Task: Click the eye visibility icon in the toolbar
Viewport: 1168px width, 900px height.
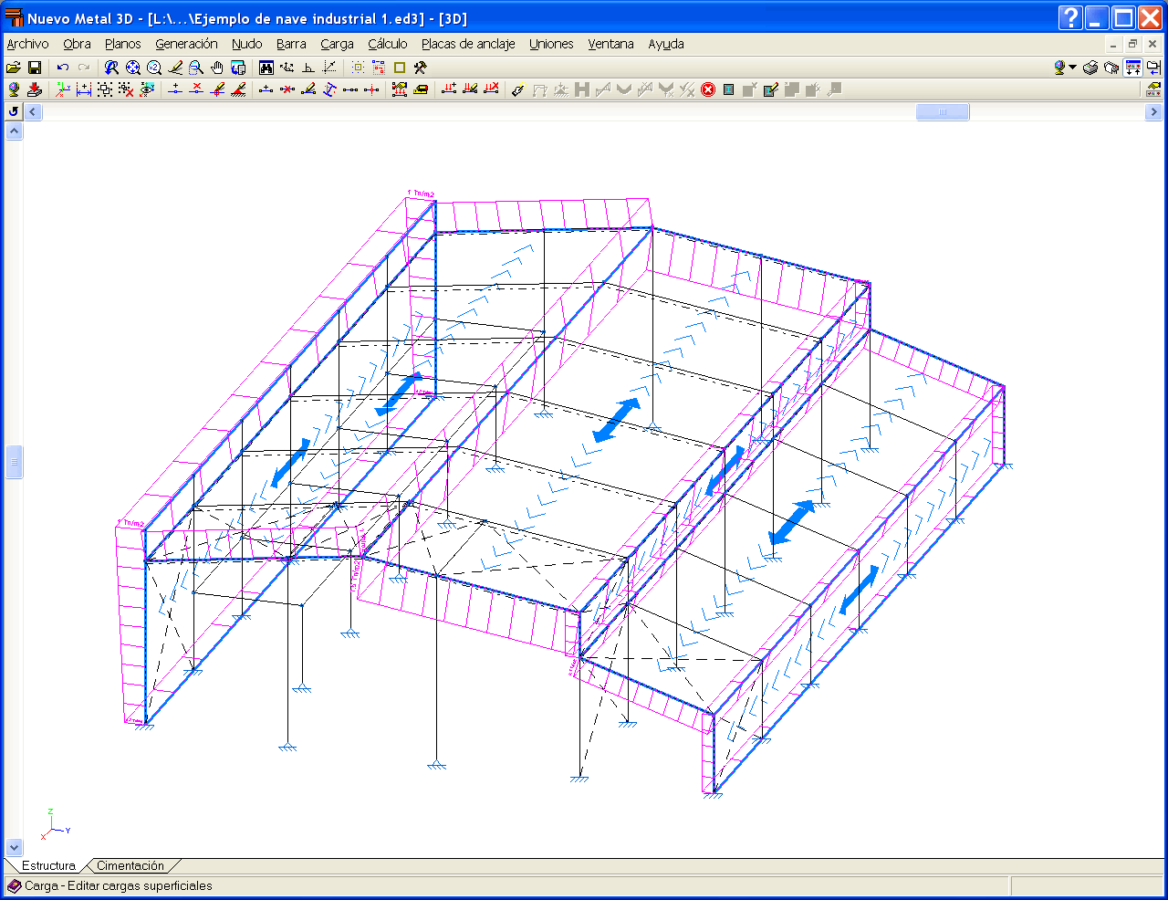Action: [x=147, y=89]
